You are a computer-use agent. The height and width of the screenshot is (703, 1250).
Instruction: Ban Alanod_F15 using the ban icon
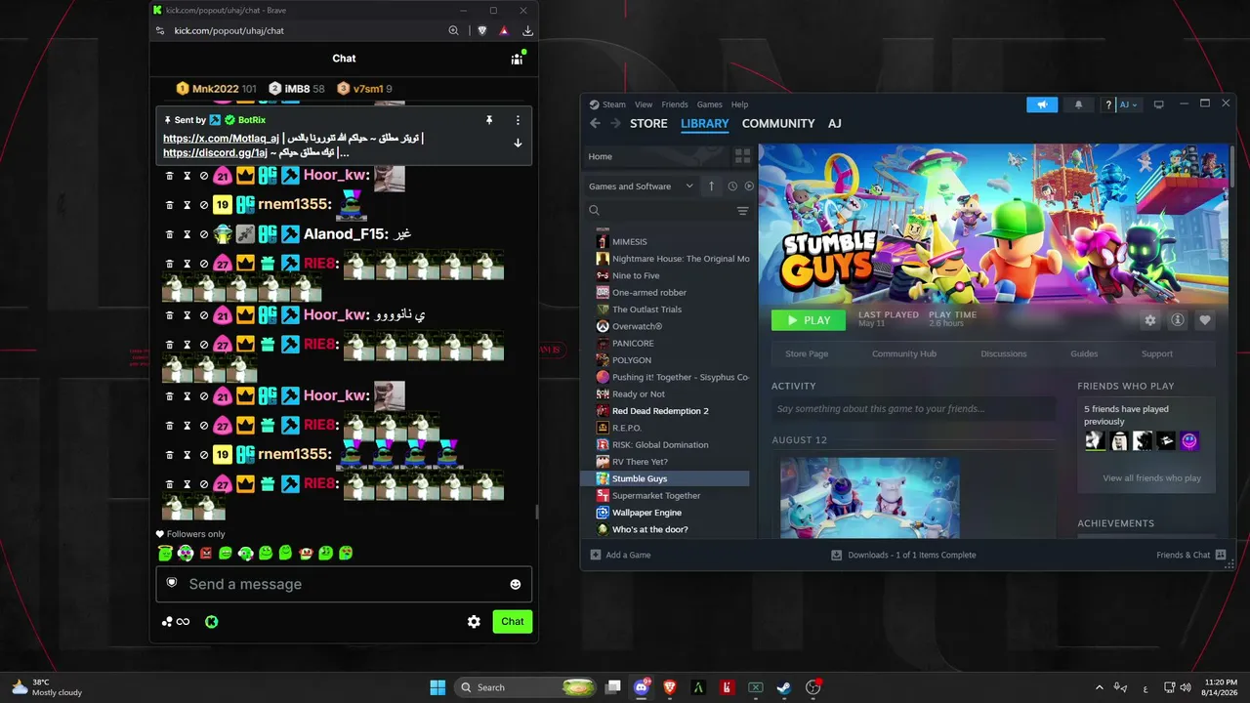pyautogui.click(x=204, y=234)
